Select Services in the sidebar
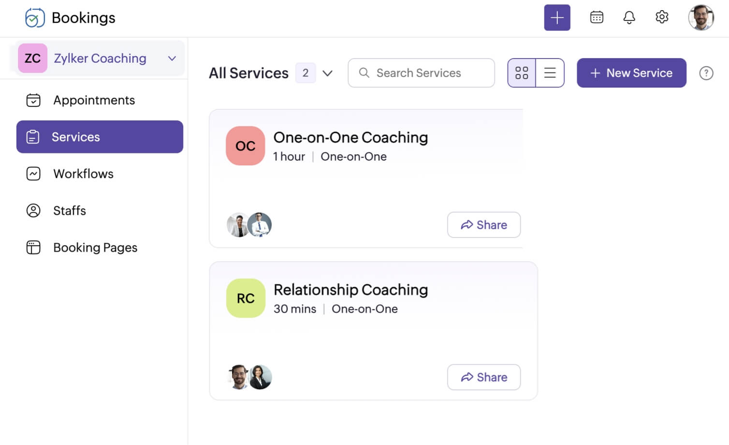 75,137
